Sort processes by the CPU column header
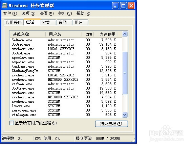Image resolution: width=195 pixels, height=146 pixels. click(x=88, y=34)
